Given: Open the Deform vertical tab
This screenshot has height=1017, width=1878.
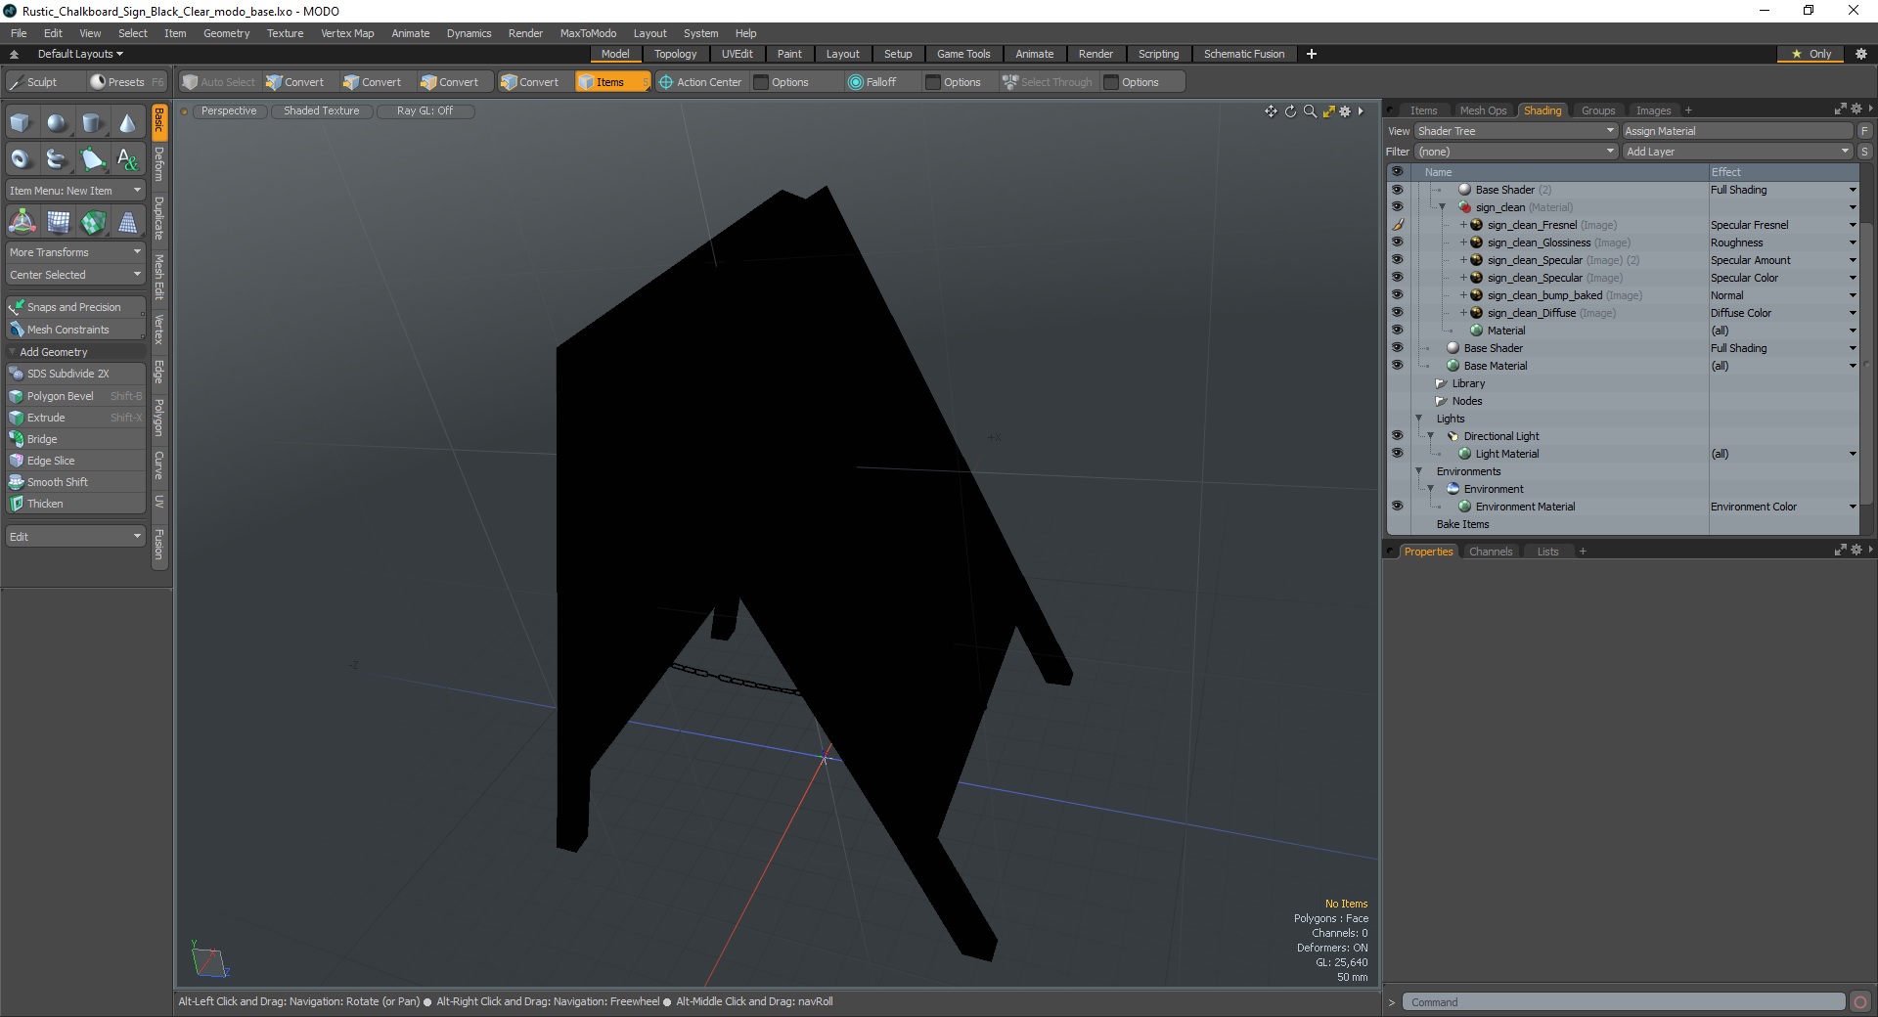Looking at the screenshot, I should pyautogui.click(x=159, y=164).
